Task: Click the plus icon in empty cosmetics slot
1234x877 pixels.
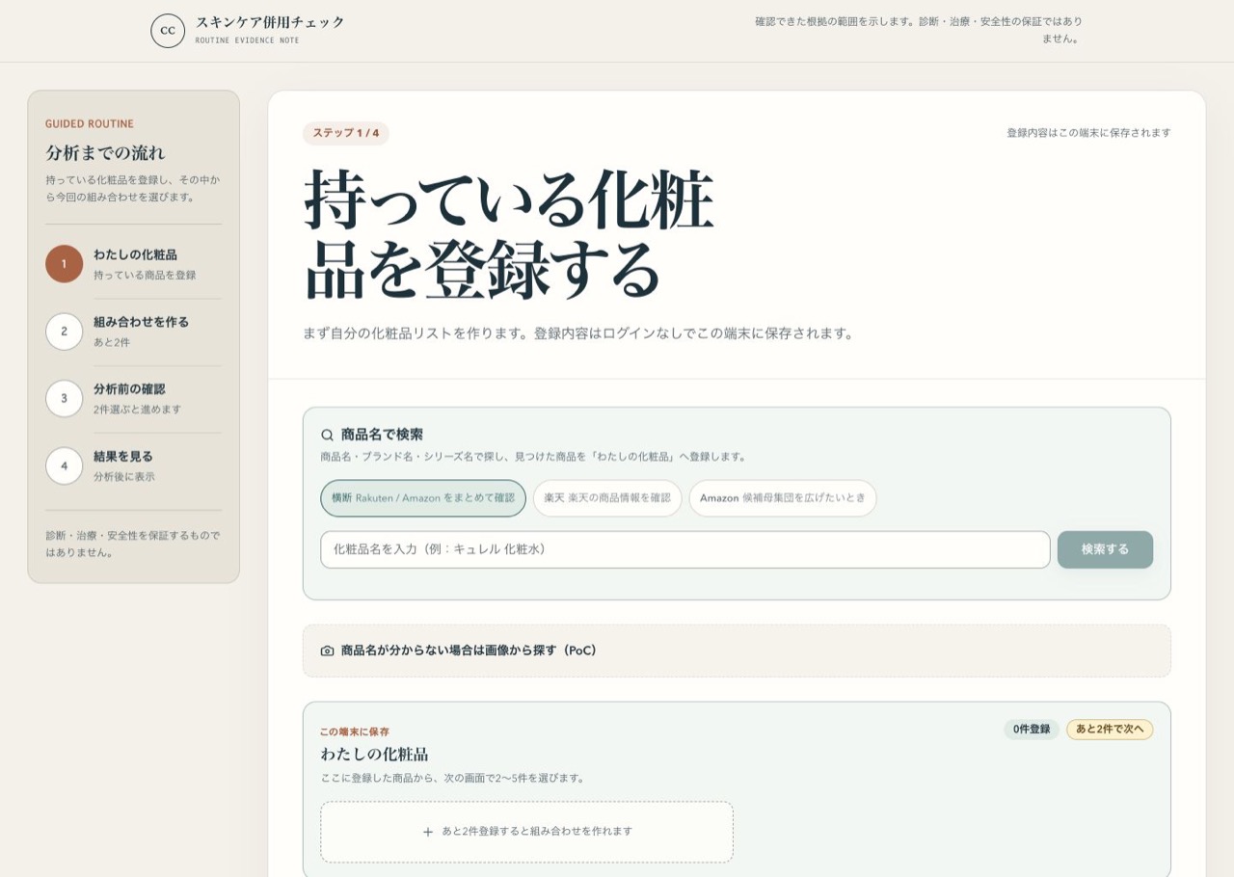Action: (x=428, y=832)
